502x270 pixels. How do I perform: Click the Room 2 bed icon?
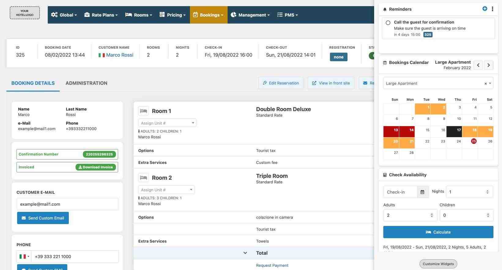click(143, 178)
